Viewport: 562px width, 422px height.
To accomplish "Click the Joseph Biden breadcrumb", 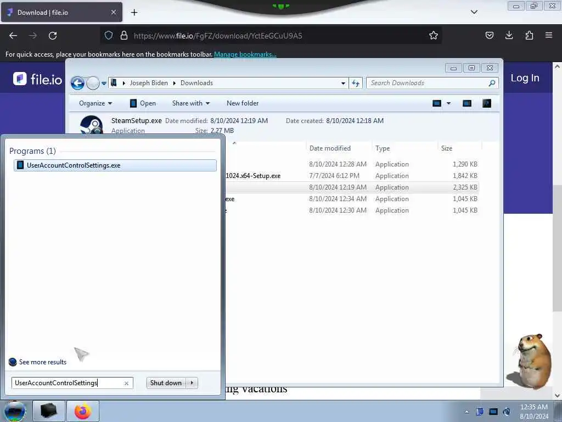I will click(149, 83).
